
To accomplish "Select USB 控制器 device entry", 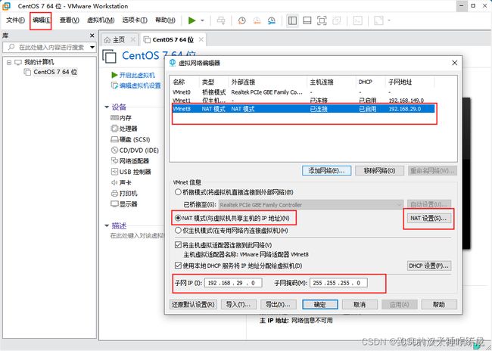I will 131,172.
